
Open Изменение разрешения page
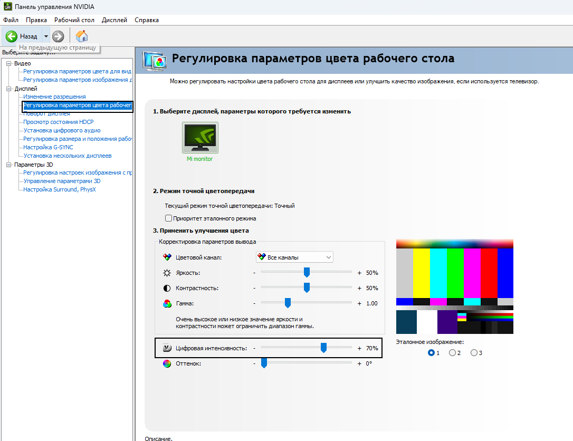click(54, 97)
